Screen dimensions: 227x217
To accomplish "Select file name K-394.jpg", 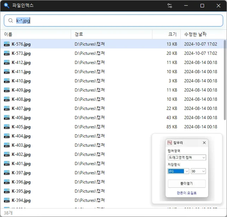I will [x=21, y=200].
